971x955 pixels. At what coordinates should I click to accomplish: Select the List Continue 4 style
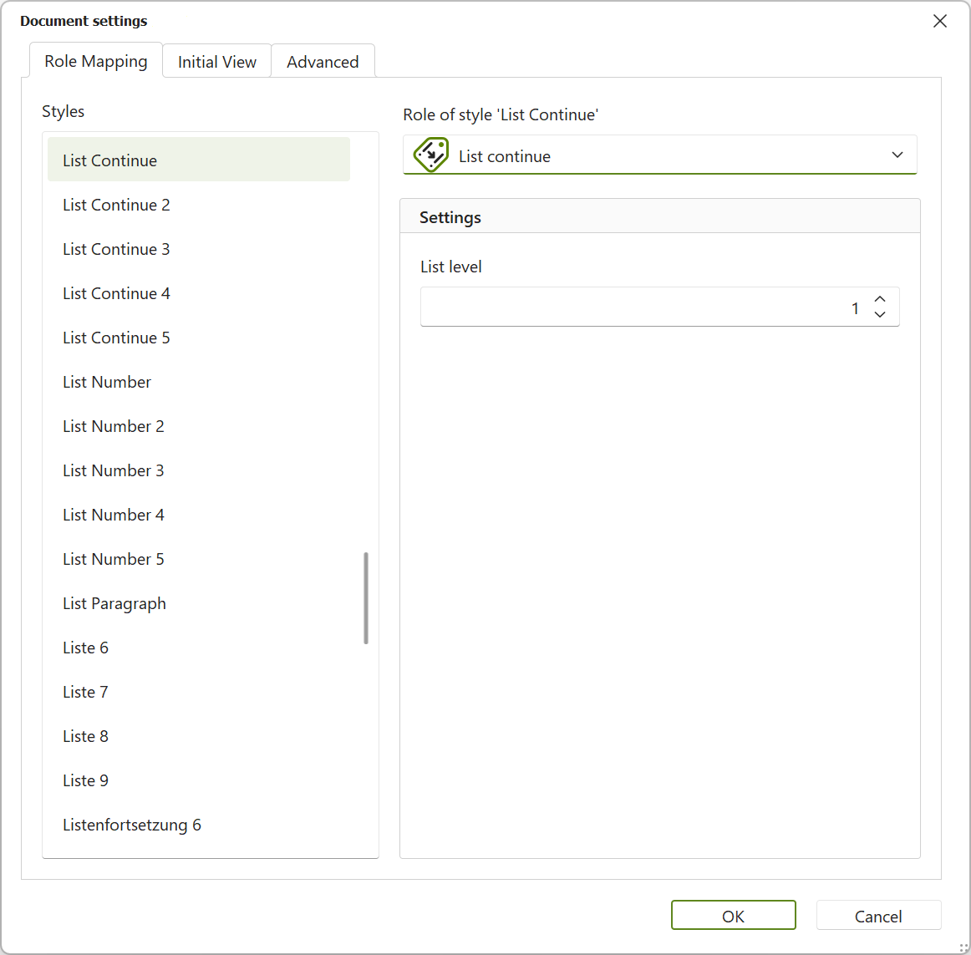[x=199, y=293]
